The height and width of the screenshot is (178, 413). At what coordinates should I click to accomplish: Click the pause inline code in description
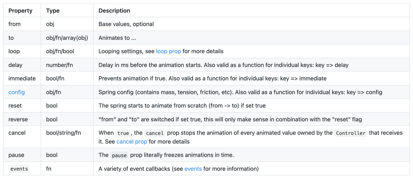pos(119,155)
